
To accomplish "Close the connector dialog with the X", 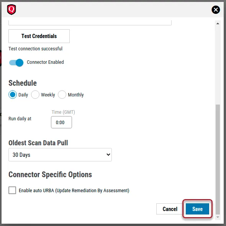I will 216,10.
